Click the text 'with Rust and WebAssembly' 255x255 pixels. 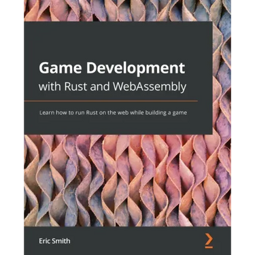(112, 87)
